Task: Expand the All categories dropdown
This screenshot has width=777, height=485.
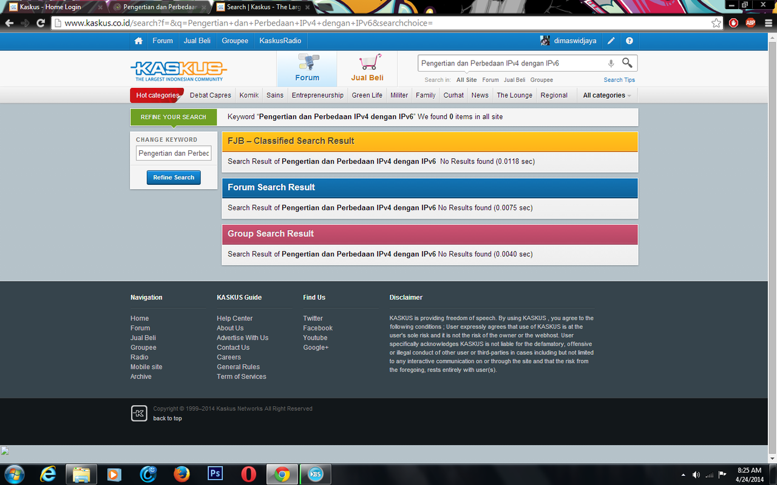Action: [x=607, y=95]
